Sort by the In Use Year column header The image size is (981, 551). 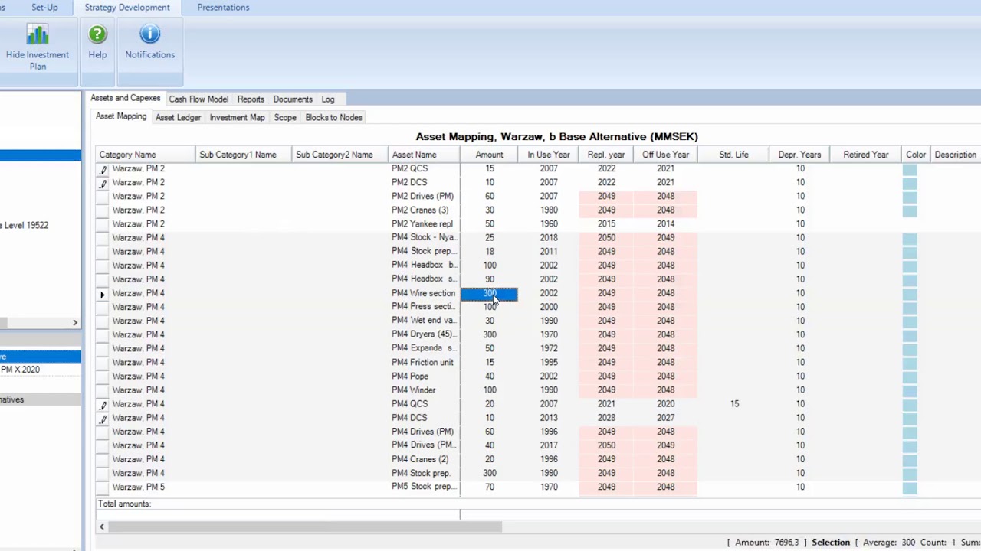[x=549, y=155]
